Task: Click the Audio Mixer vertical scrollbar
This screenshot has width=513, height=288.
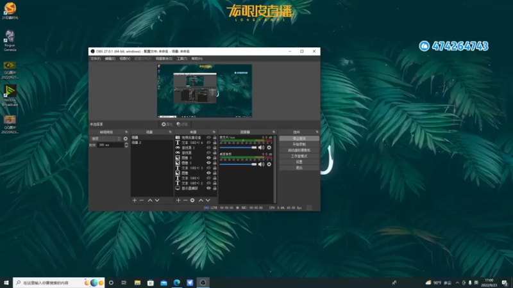Action: [275, 169]
